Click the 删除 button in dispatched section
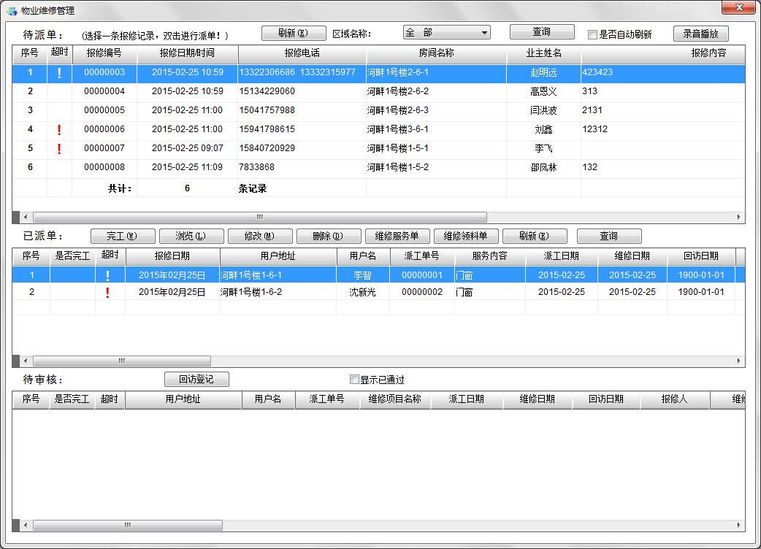Image resolution: width=761 pixels, height=549 pixels. tap(329, 237)
